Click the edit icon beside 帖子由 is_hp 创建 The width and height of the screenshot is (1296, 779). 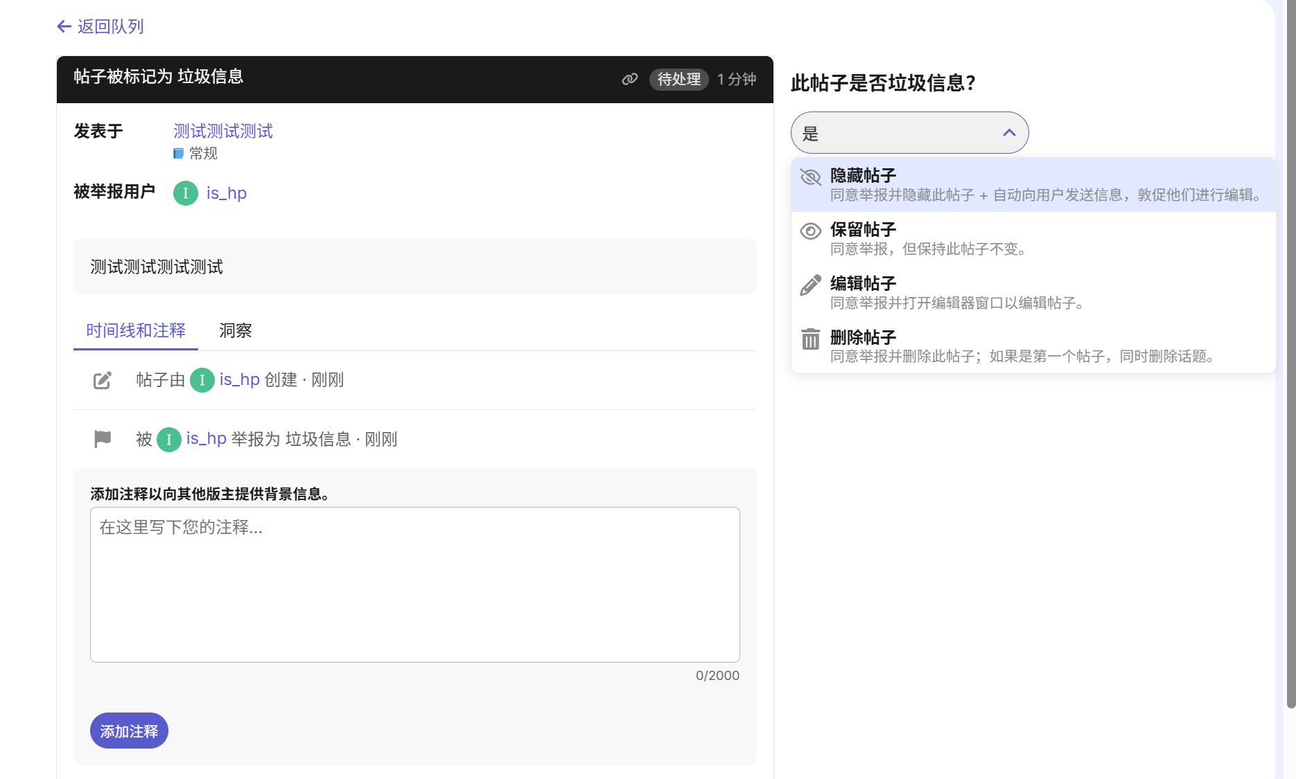102,380
